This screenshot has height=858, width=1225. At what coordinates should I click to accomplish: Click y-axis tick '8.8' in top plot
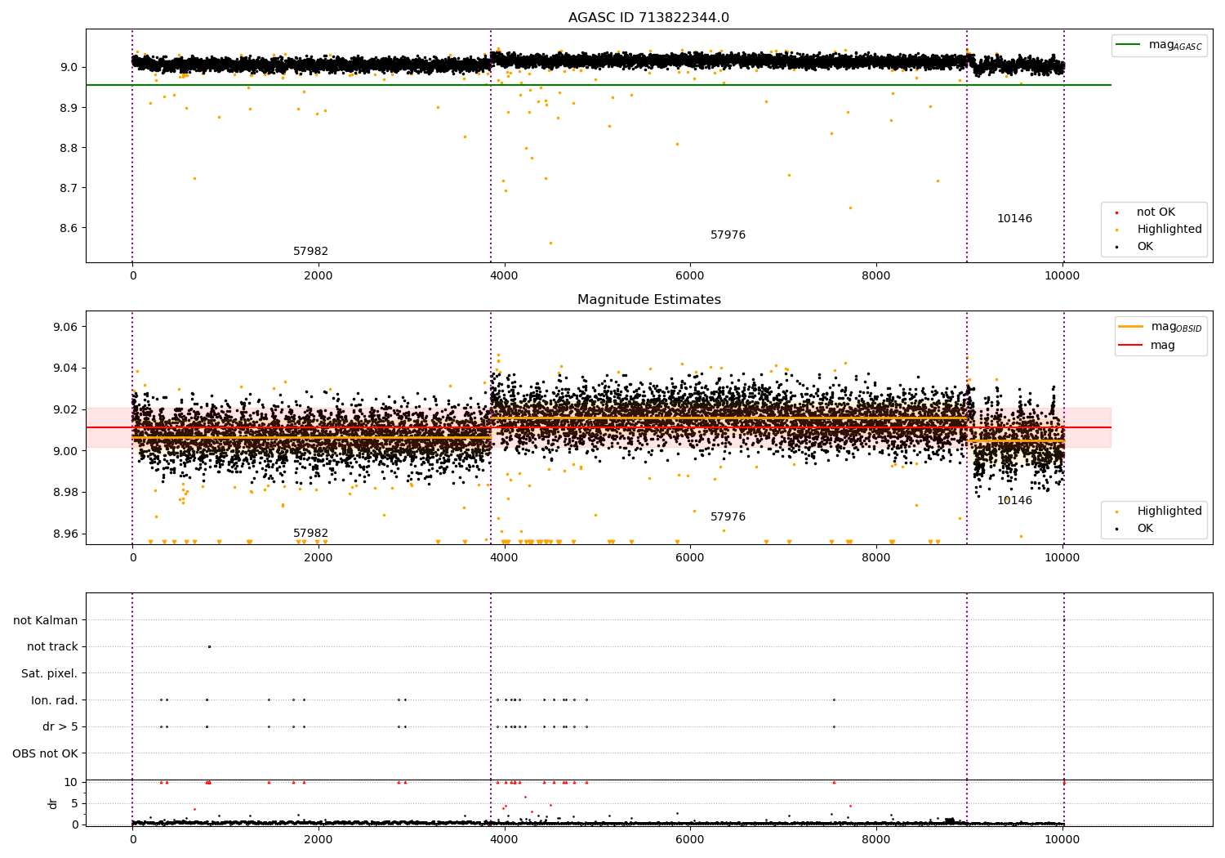coord(69,148)
